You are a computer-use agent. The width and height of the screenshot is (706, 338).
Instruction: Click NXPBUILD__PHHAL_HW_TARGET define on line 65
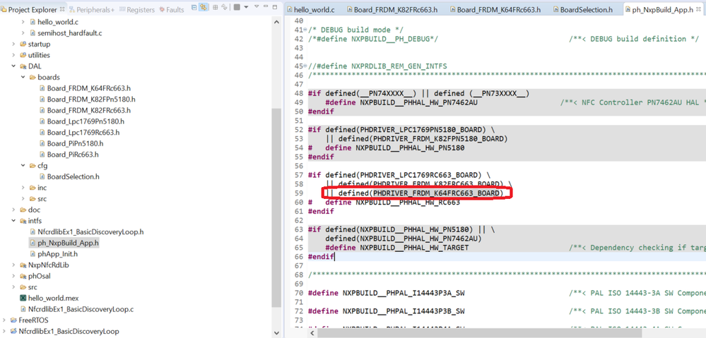point(396,248)
